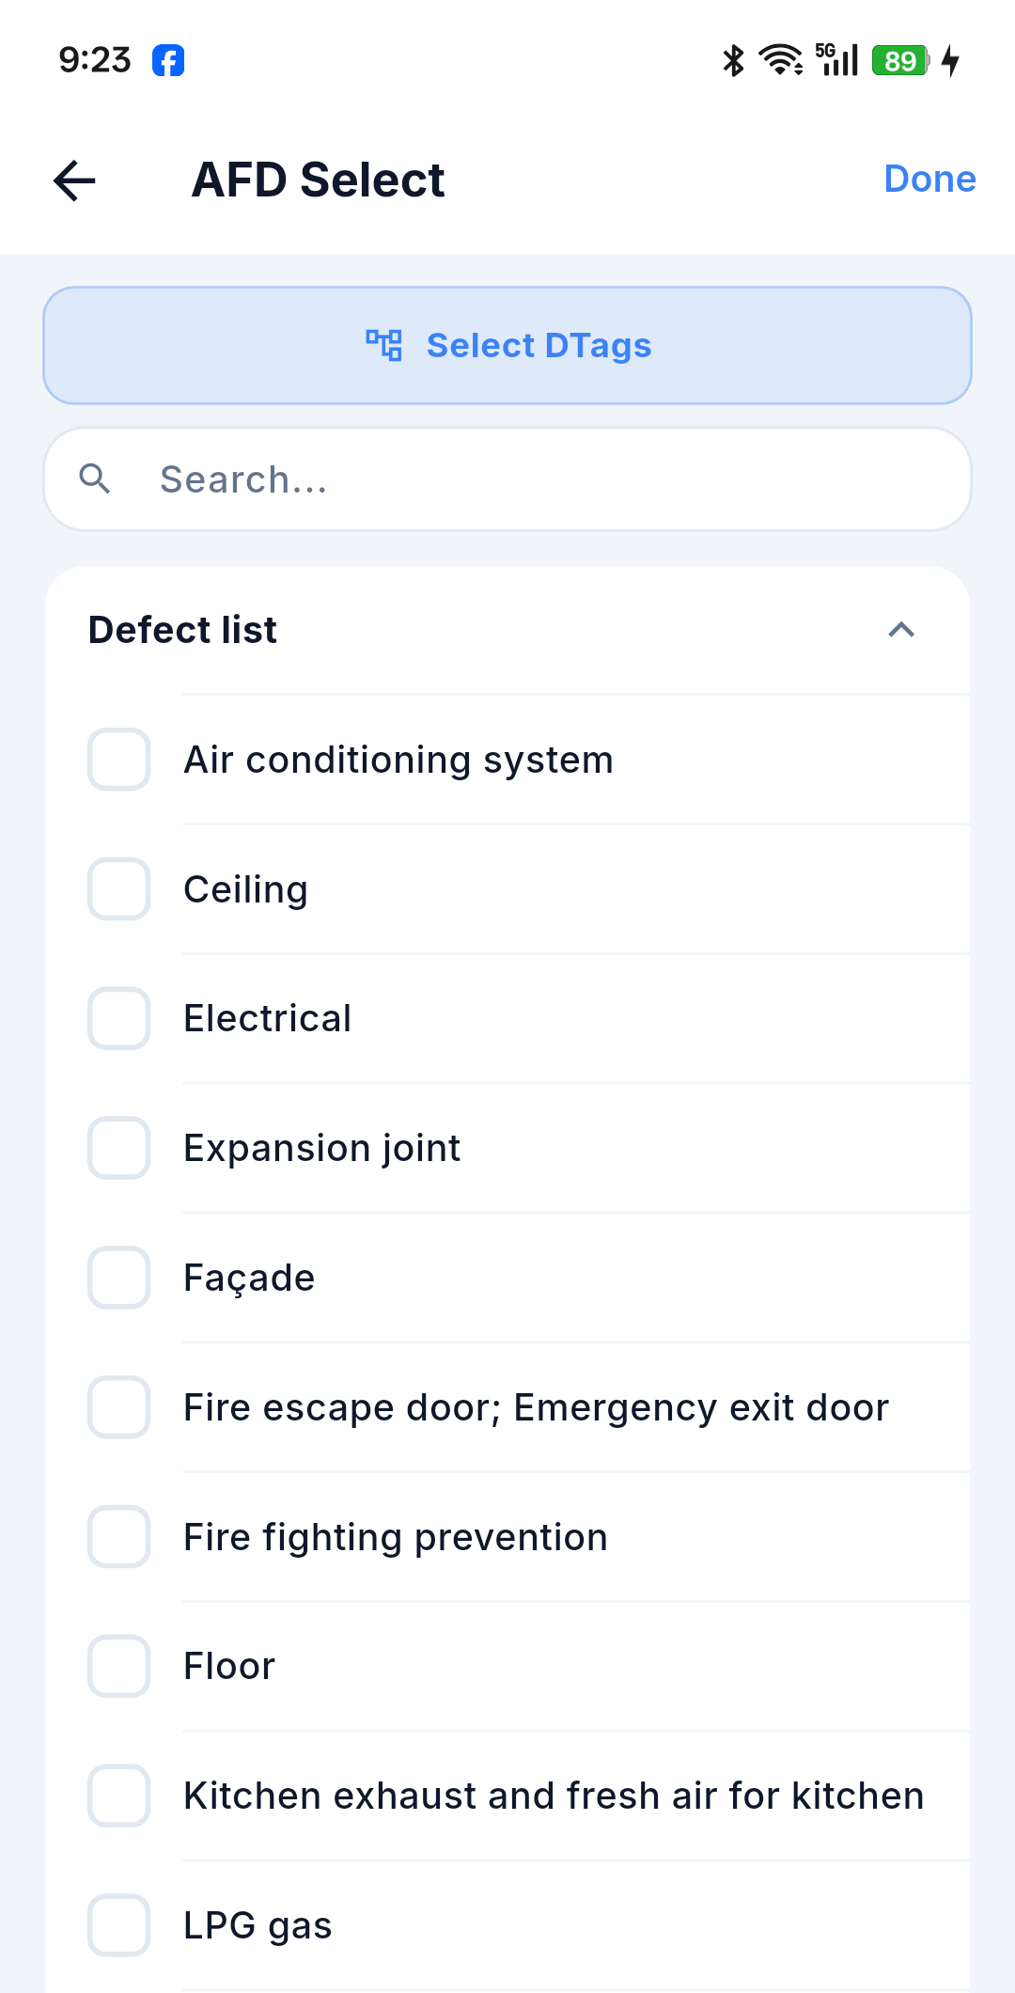
Task: Enable the Electrical checkbox
Action: pos(119,1018)
